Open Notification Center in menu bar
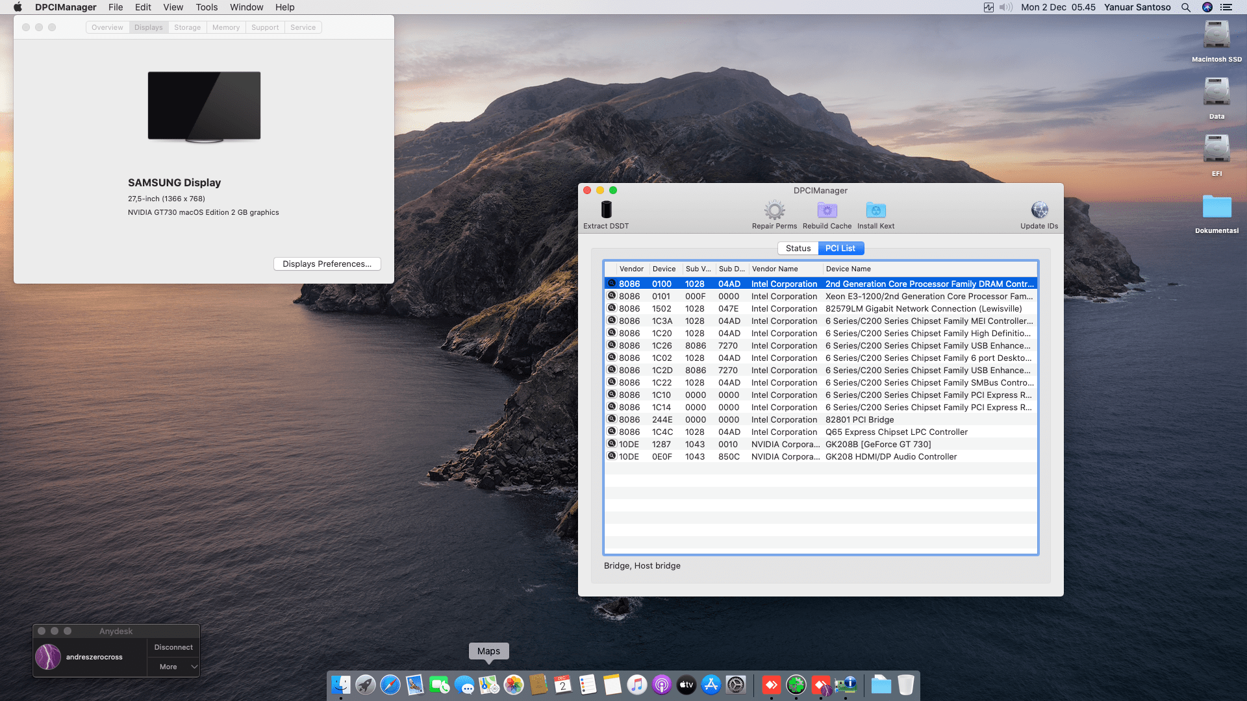Screen dimensions: 1247x701 1226,7
